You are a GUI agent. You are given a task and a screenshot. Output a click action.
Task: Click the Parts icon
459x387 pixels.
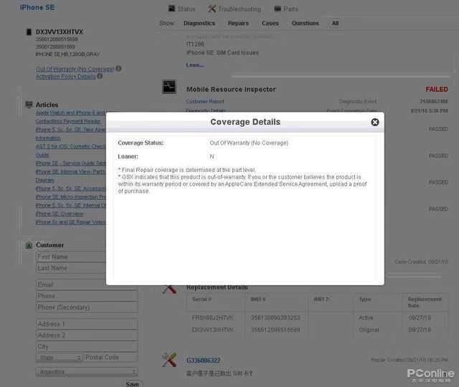point(278,9)
